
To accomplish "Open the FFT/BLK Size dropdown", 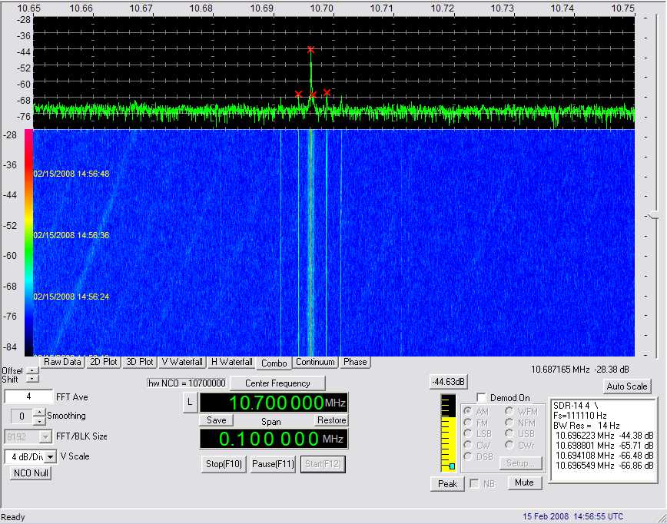I will tap(45, 437).
